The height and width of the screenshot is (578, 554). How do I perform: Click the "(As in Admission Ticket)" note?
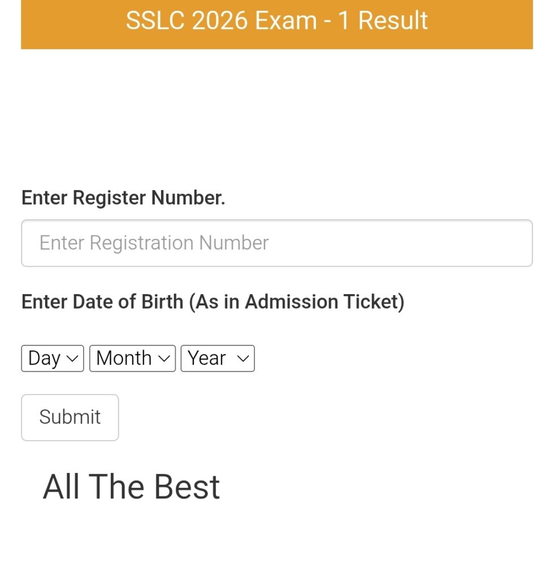pos(297,302)
